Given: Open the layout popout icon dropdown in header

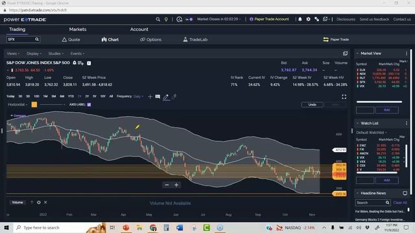Looking at the screenshot, I should click(x=326, y=19).
